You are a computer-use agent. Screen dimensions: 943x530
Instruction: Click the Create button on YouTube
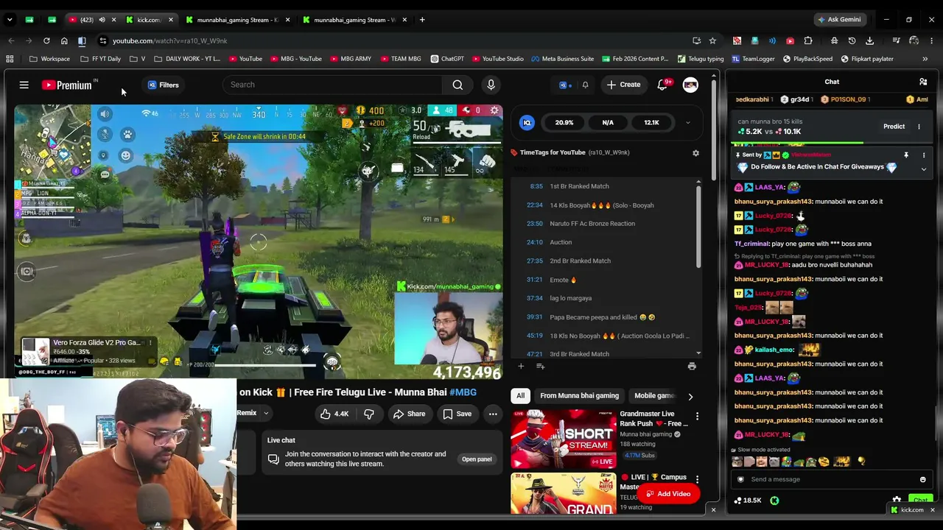pyautogui.click(x=623, y=85)
